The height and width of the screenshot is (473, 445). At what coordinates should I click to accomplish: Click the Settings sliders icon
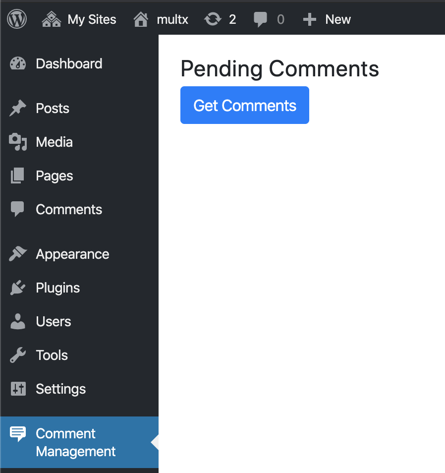pyautogui.click(x=18, y=389)
